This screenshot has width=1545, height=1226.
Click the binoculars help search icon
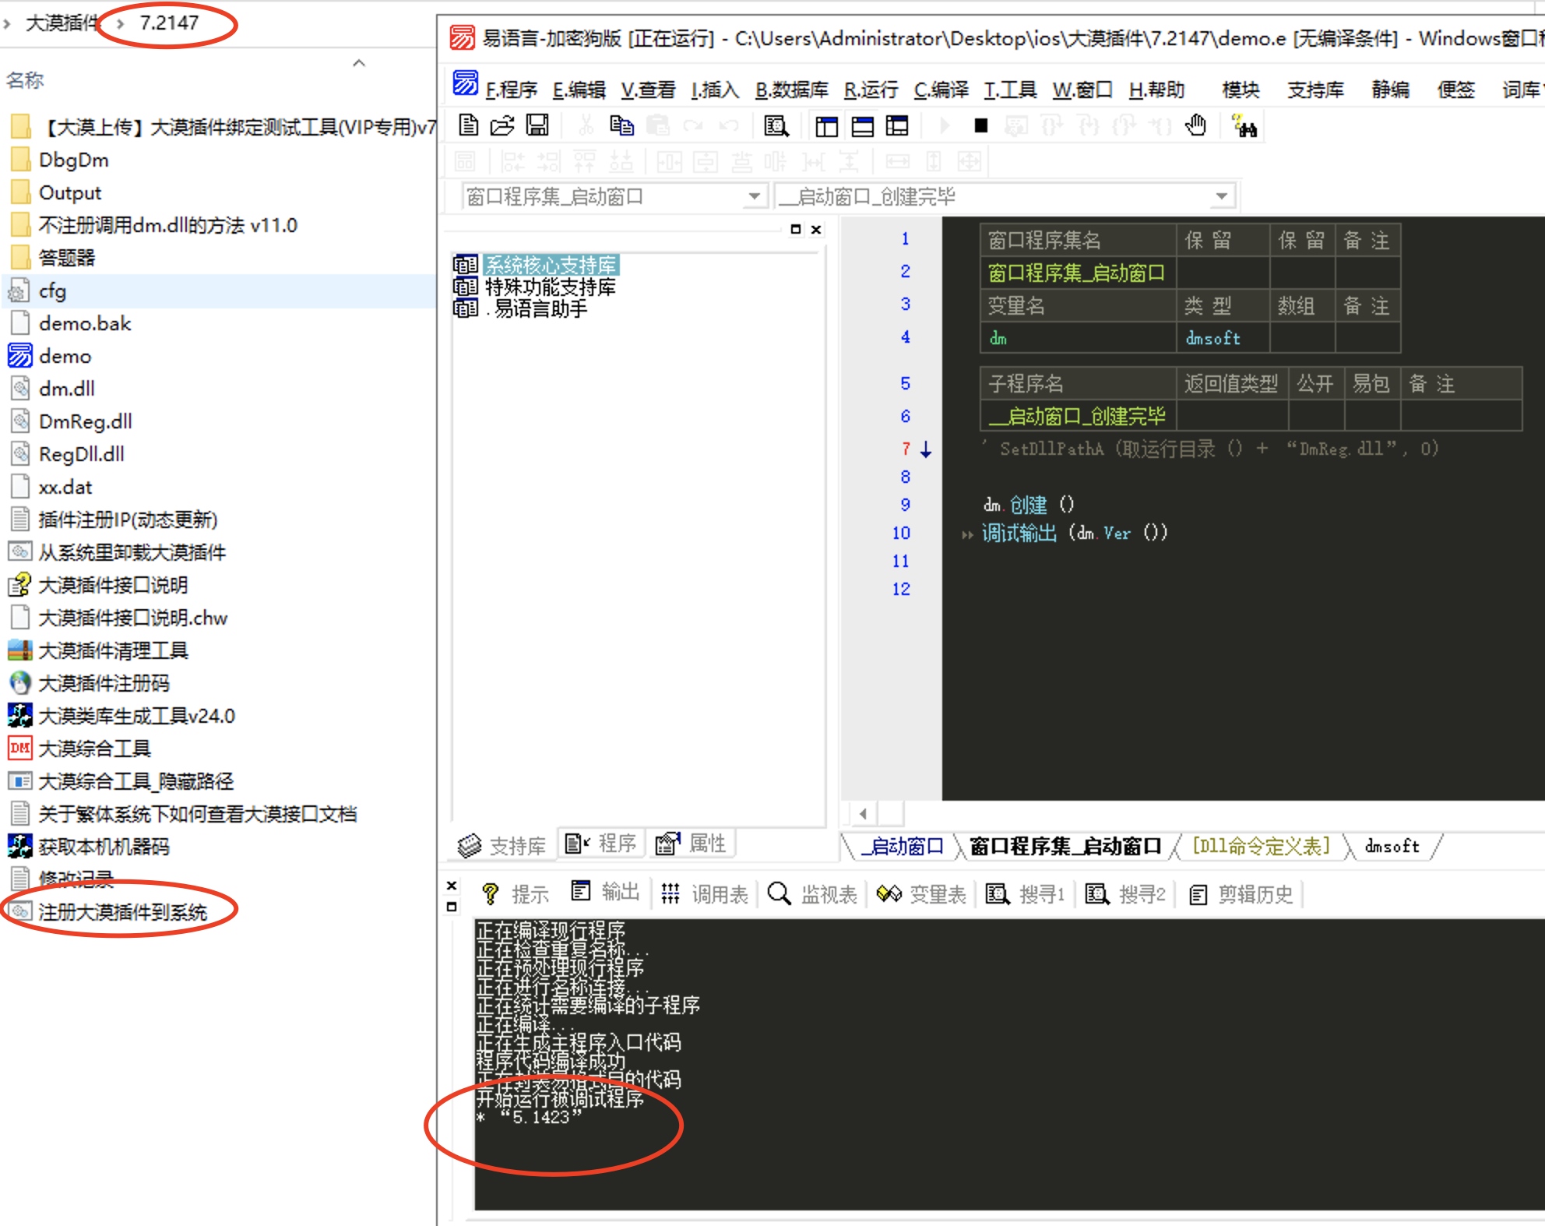[x=1244, y=127]
